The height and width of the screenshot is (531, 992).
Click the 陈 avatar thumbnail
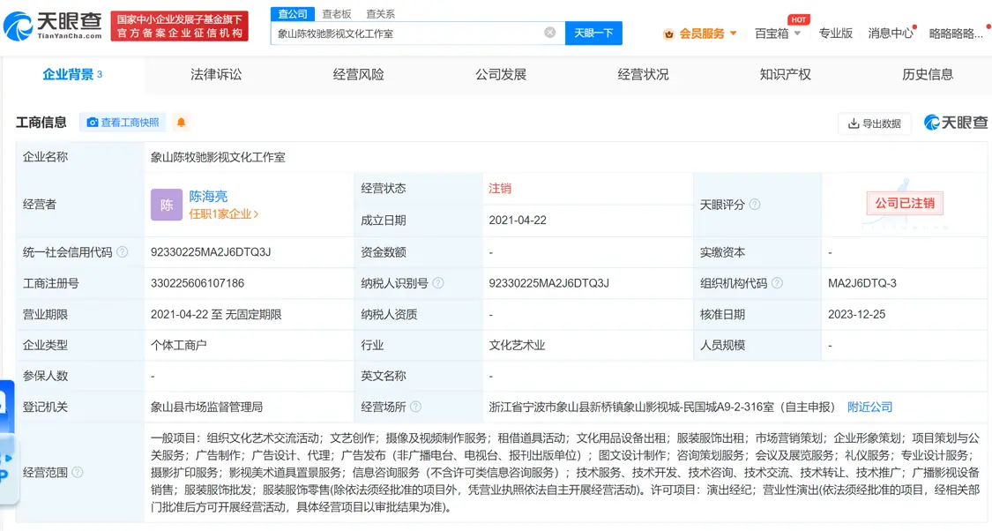pyautogui.click(x=167, y=205)
